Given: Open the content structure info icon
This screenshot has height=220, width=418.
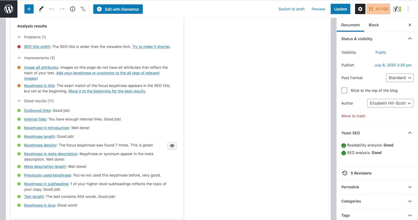Looking at the screenshot, I should [x=73, y=9].
